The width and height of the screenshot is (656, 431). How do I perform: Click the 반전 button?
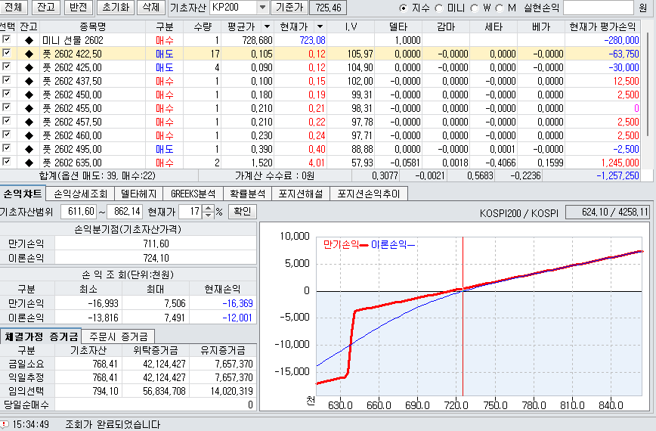[x=79, y=7]
